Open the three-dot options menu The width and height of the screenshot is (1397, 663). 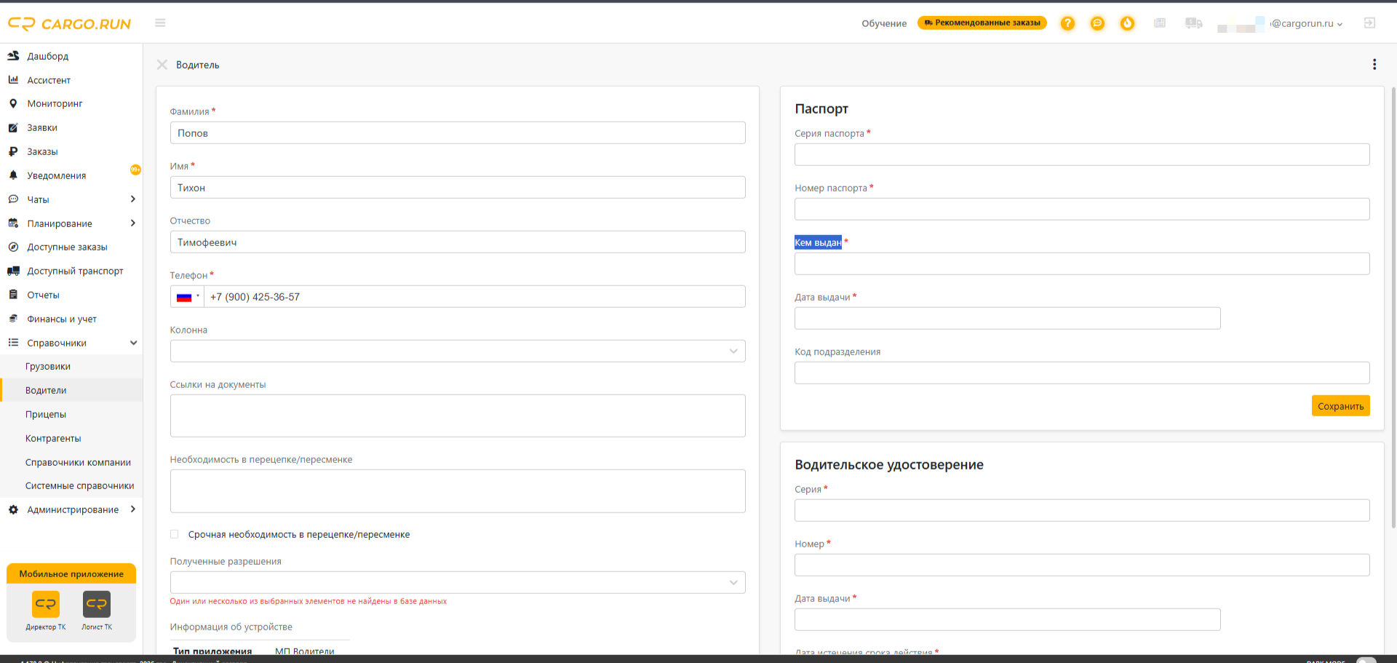[x=1374, y=65]
